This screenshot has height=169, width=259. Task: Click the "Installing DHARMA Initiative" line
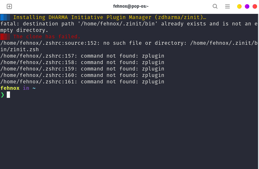[110, 17]
